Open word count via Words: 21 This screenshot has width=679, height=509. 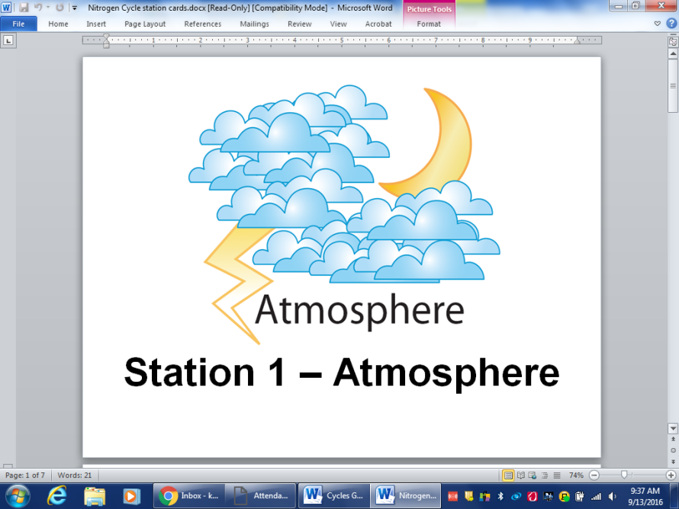(76, 475)
